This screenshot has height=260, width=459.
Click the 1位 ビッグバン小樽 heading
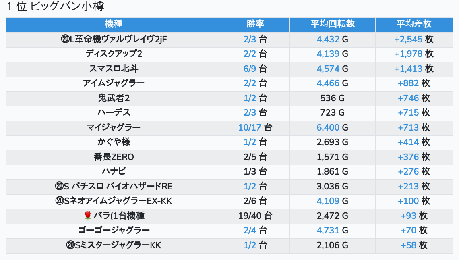coord(56,7)
